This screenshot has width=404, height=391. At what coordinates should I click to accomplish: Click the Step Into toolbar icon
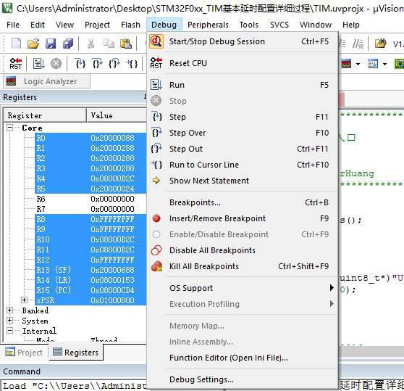[80, 64]
